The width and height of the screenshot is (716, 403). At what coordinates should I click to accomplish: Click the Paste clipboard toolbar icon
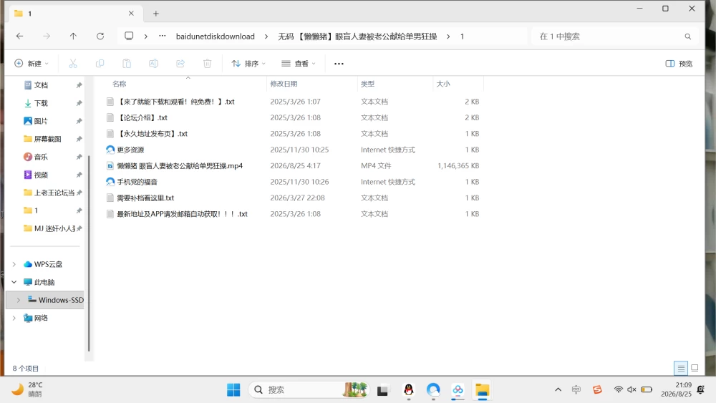127,64
